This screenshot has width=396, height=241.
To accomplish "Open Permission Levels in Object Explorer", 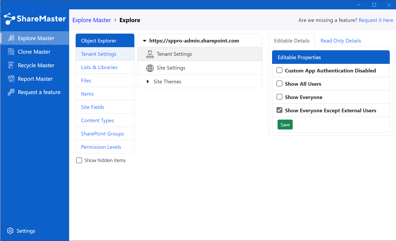I will pos(105,147).
